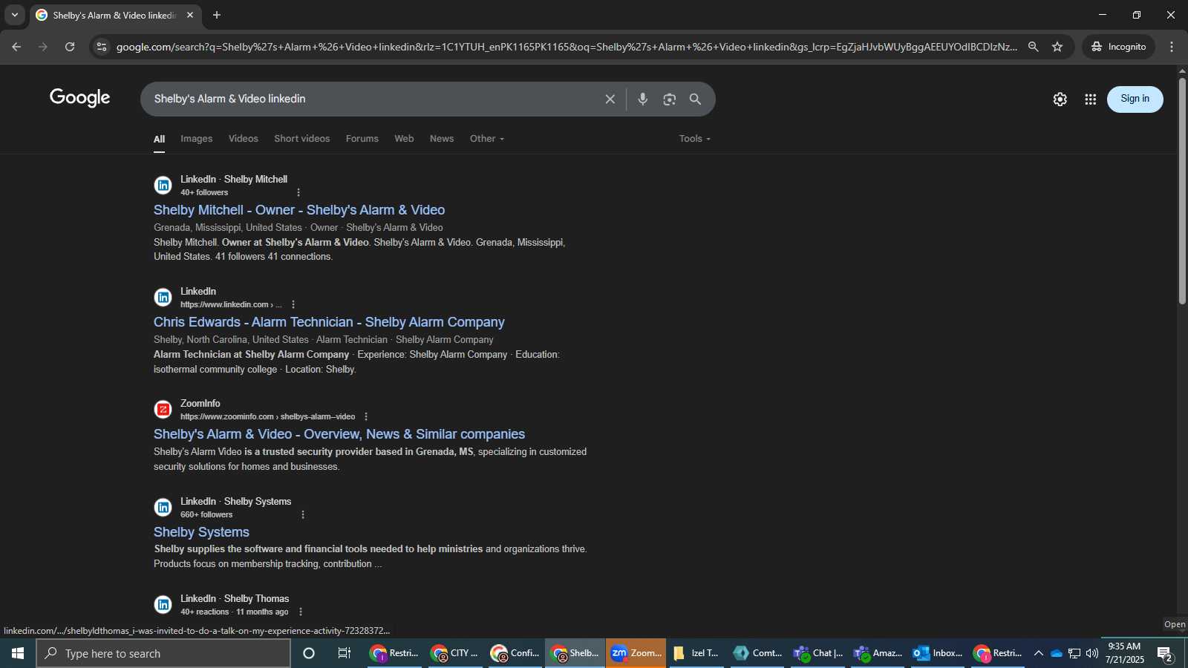
Task: Open Cortana circle in taskbar
Action: pyautogui.click(x=309, y=653)
